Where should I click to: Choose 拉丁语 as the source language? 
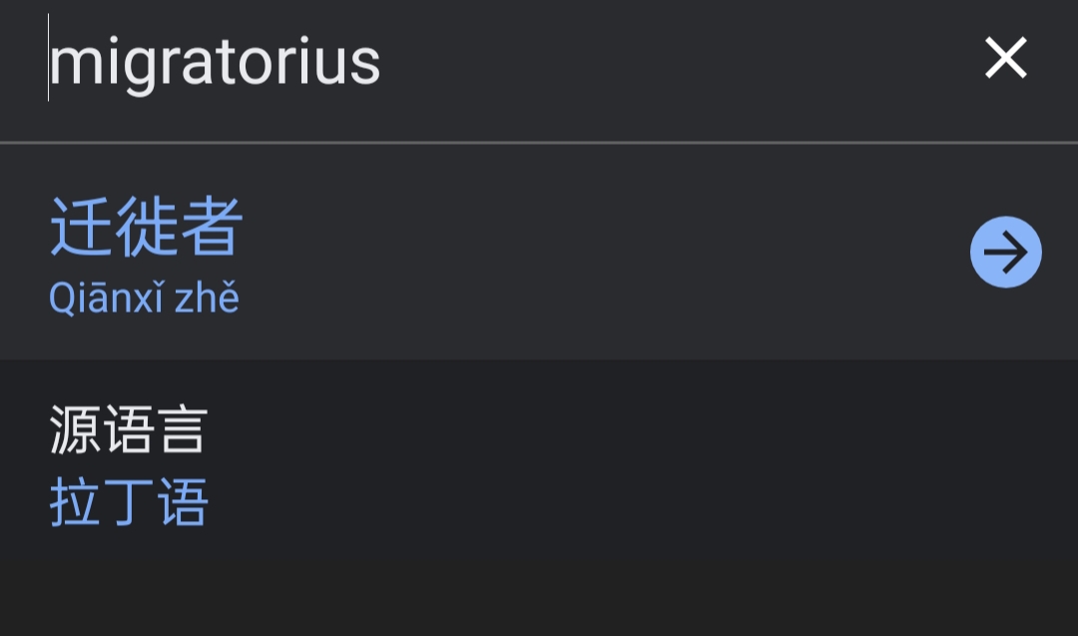pyautogui.click(x=129, y=502)
